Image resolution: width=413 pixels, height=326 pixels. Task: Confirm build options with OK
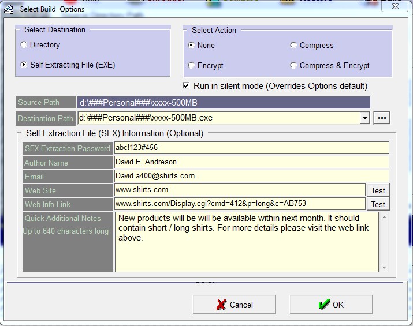point(331,305)
